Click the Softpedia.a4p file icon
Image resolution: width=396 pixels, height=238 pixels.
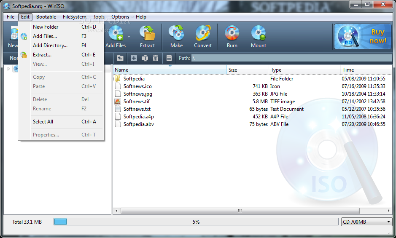click(x=118, y=117)
